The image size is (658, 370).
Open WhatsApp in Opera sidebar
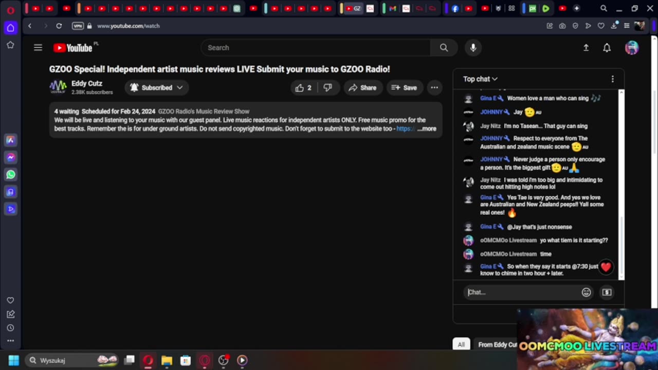[x=10, y=175]
